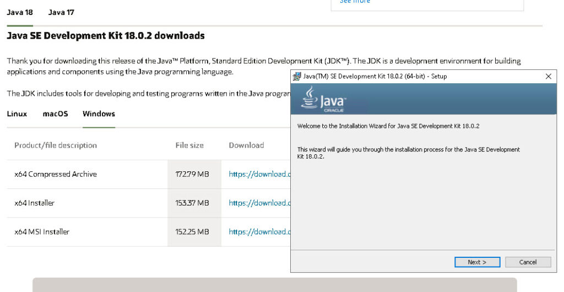Click the 153.37 MB file size cell
The width and height of the screenshot is (564, 292).
coord(194,203)
